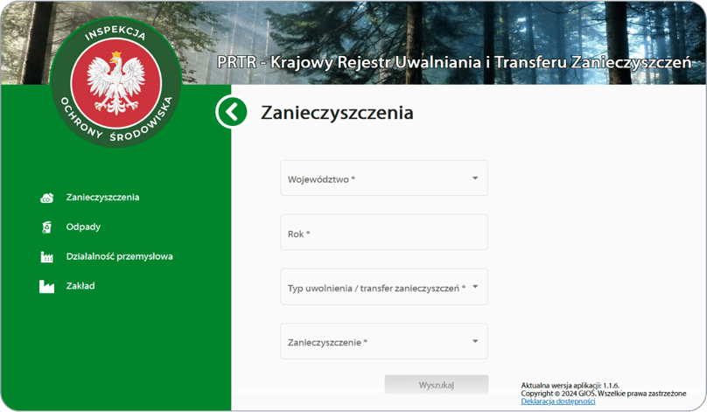The height and width of the screenshot is (412, 707).
Task: Click the PRTR Krajowy Rejestr header title
Action: 455,63
